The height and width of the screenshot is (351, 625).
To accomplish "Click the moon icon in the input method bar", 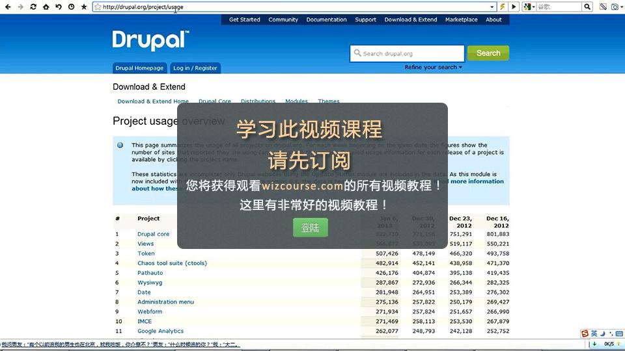I will [x=603, y=333].
